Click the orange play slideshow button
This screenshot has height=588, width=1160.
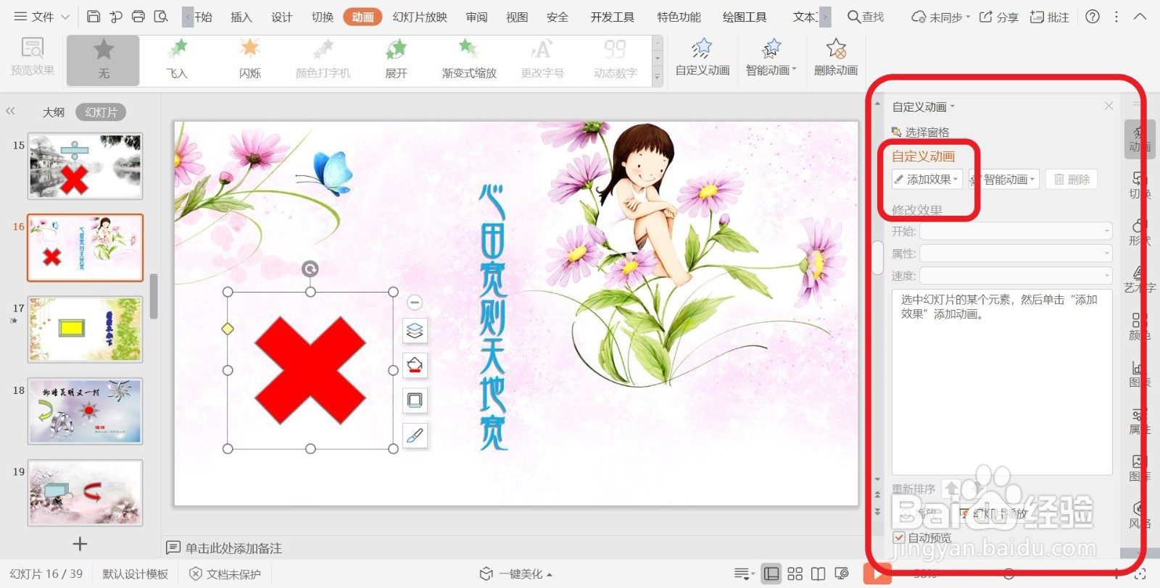click(x=877, y=574)
